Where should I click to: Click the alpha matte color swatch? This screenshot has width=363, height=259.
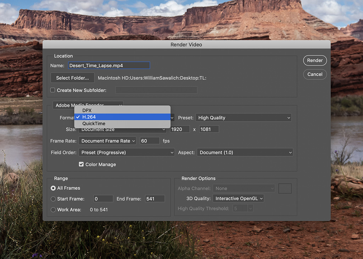285,188
